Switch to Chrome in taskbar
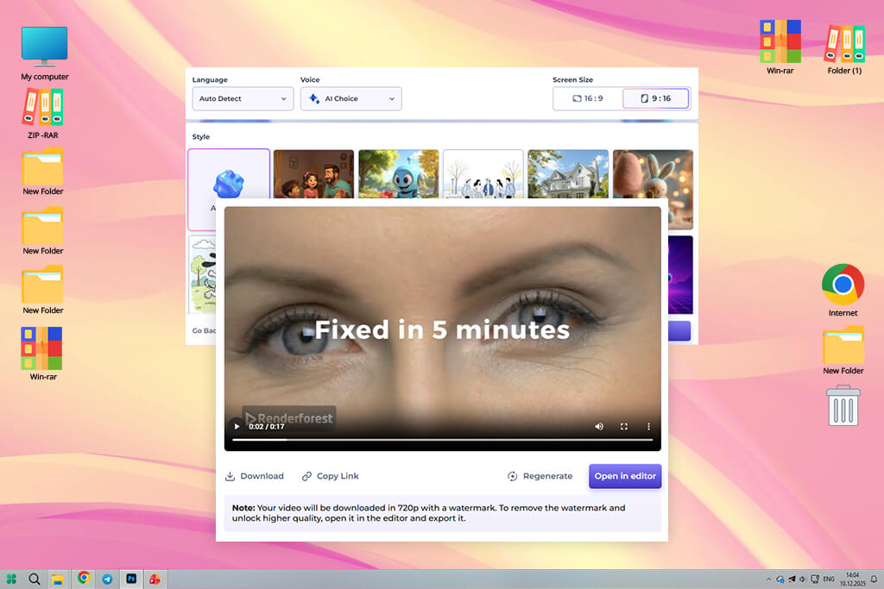884x589 pixels. point(84,579)
